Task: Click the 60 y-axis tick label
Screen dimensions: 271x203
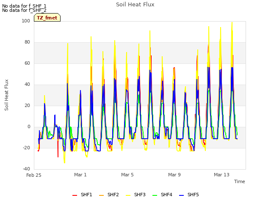Action: tap(27, 63)
